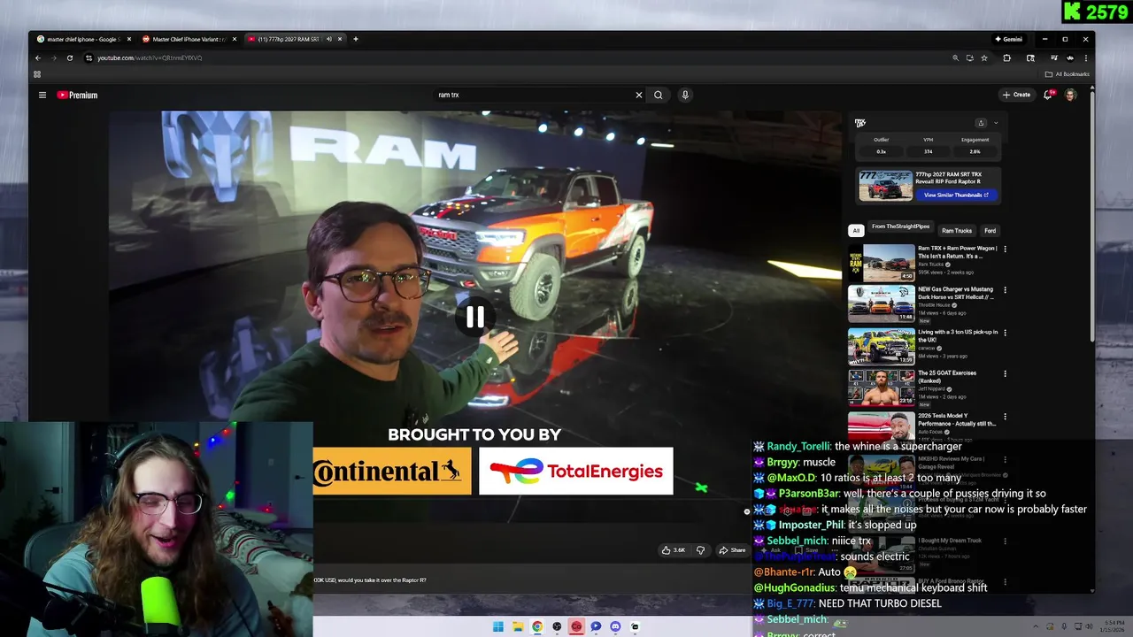Viewport: 1133px width, 637px height.
Task: Open options for 'The 25 GOAT Exercises'
Action: click(x=1005, y=374)
